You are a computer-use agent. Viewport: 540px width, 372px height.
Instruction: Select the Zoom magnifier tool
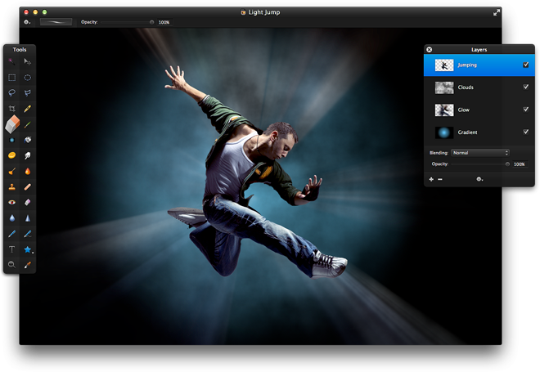tap(11, 265)
